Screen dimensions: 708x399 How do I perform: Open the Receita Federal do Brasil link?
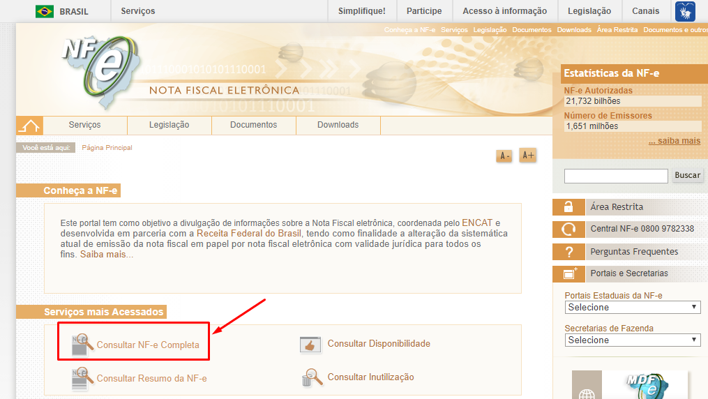pyautogui.click(x=249, y=234)
